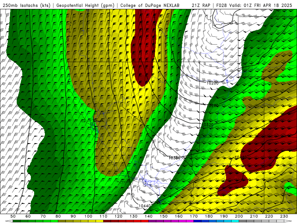Click the 180 value on the color scale

pyautogui.click(x=209, y=216)
